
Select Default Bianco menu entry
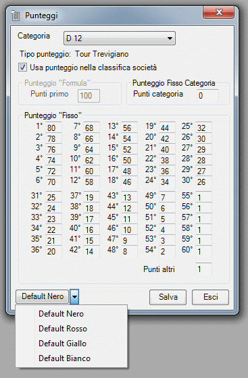72,358
